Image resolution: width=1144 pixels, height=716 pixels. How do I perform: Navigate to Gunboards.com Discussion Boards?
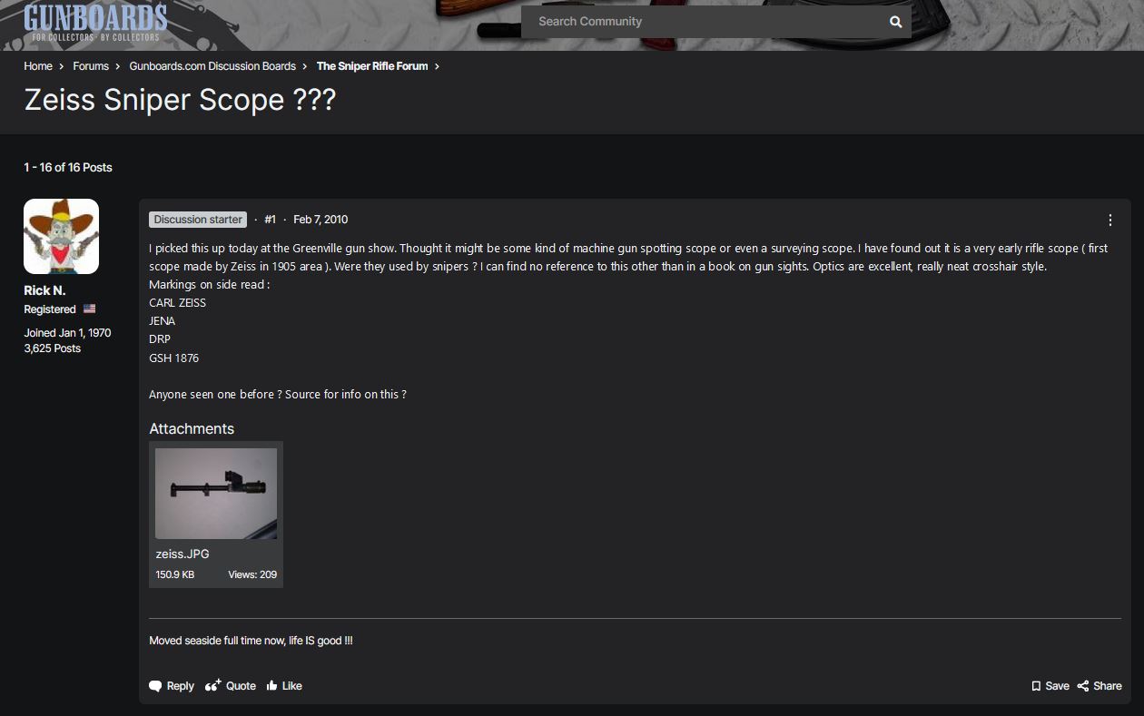212,66
